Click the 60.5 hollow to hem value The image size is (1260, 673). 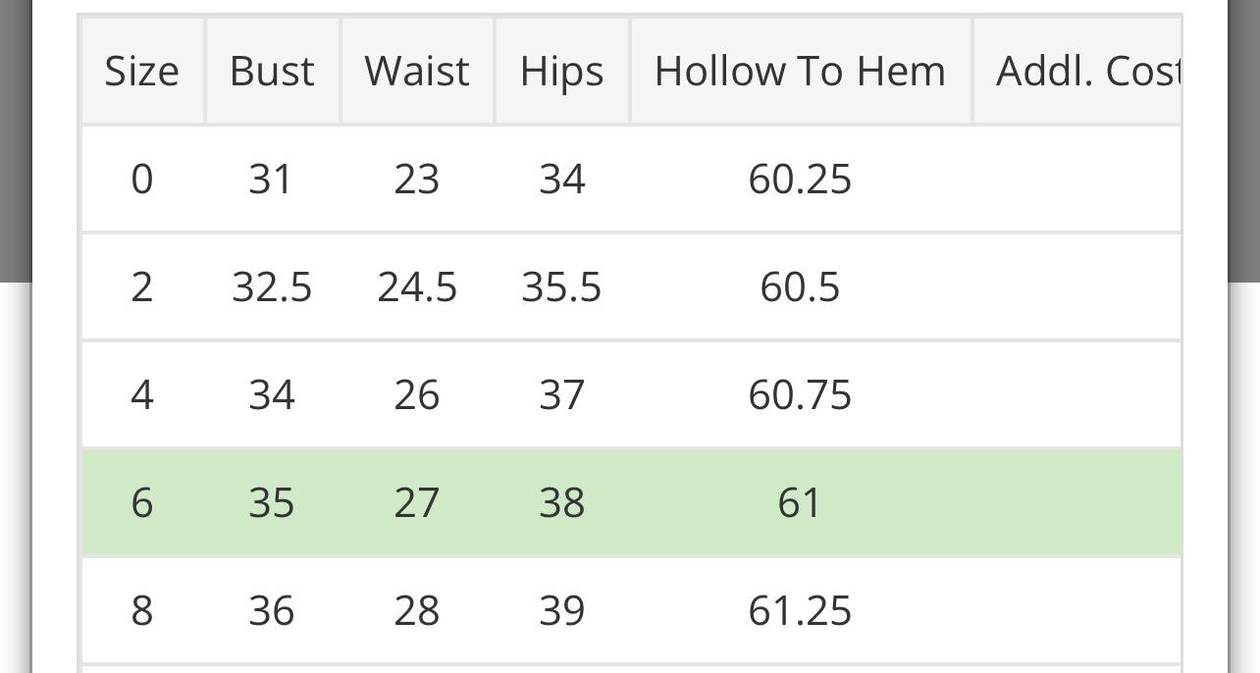coord(800,286)
